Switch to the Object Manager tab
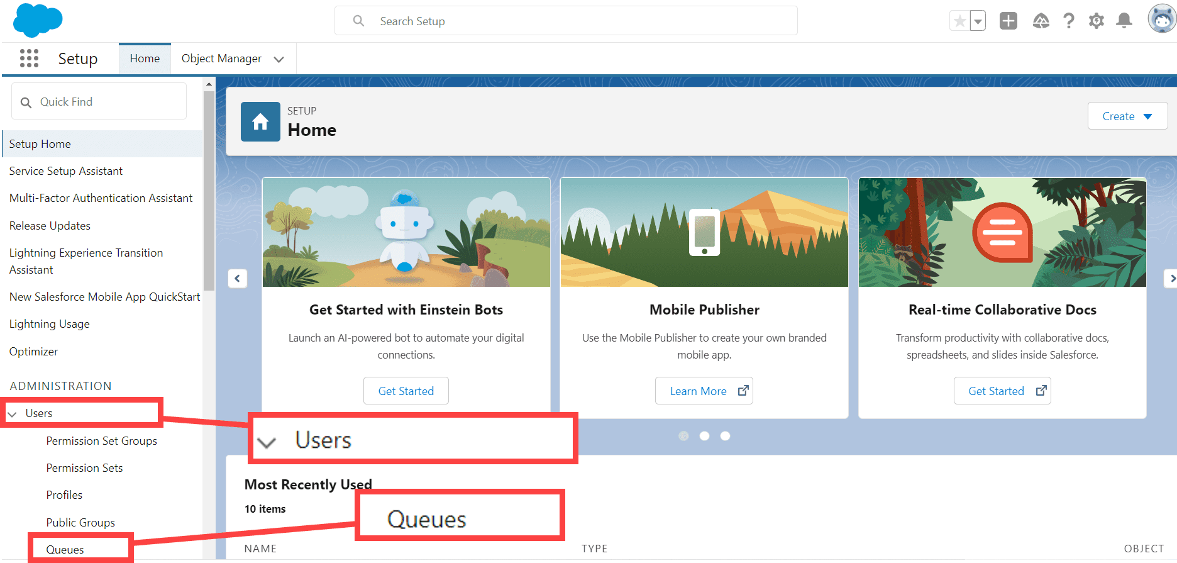Screen dimensions: 1177x563 point(221,59)
